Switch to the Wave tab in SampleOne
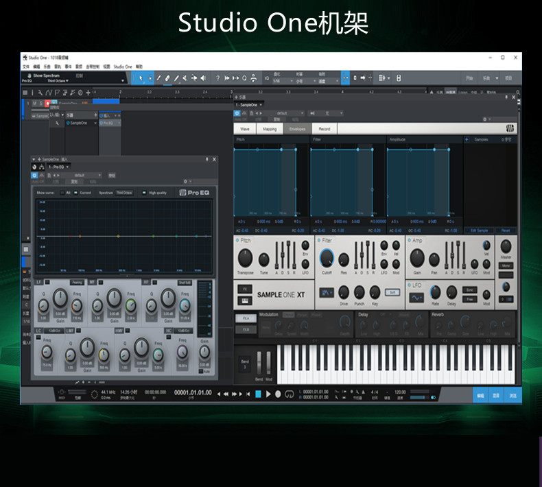 tap(245, 128)
